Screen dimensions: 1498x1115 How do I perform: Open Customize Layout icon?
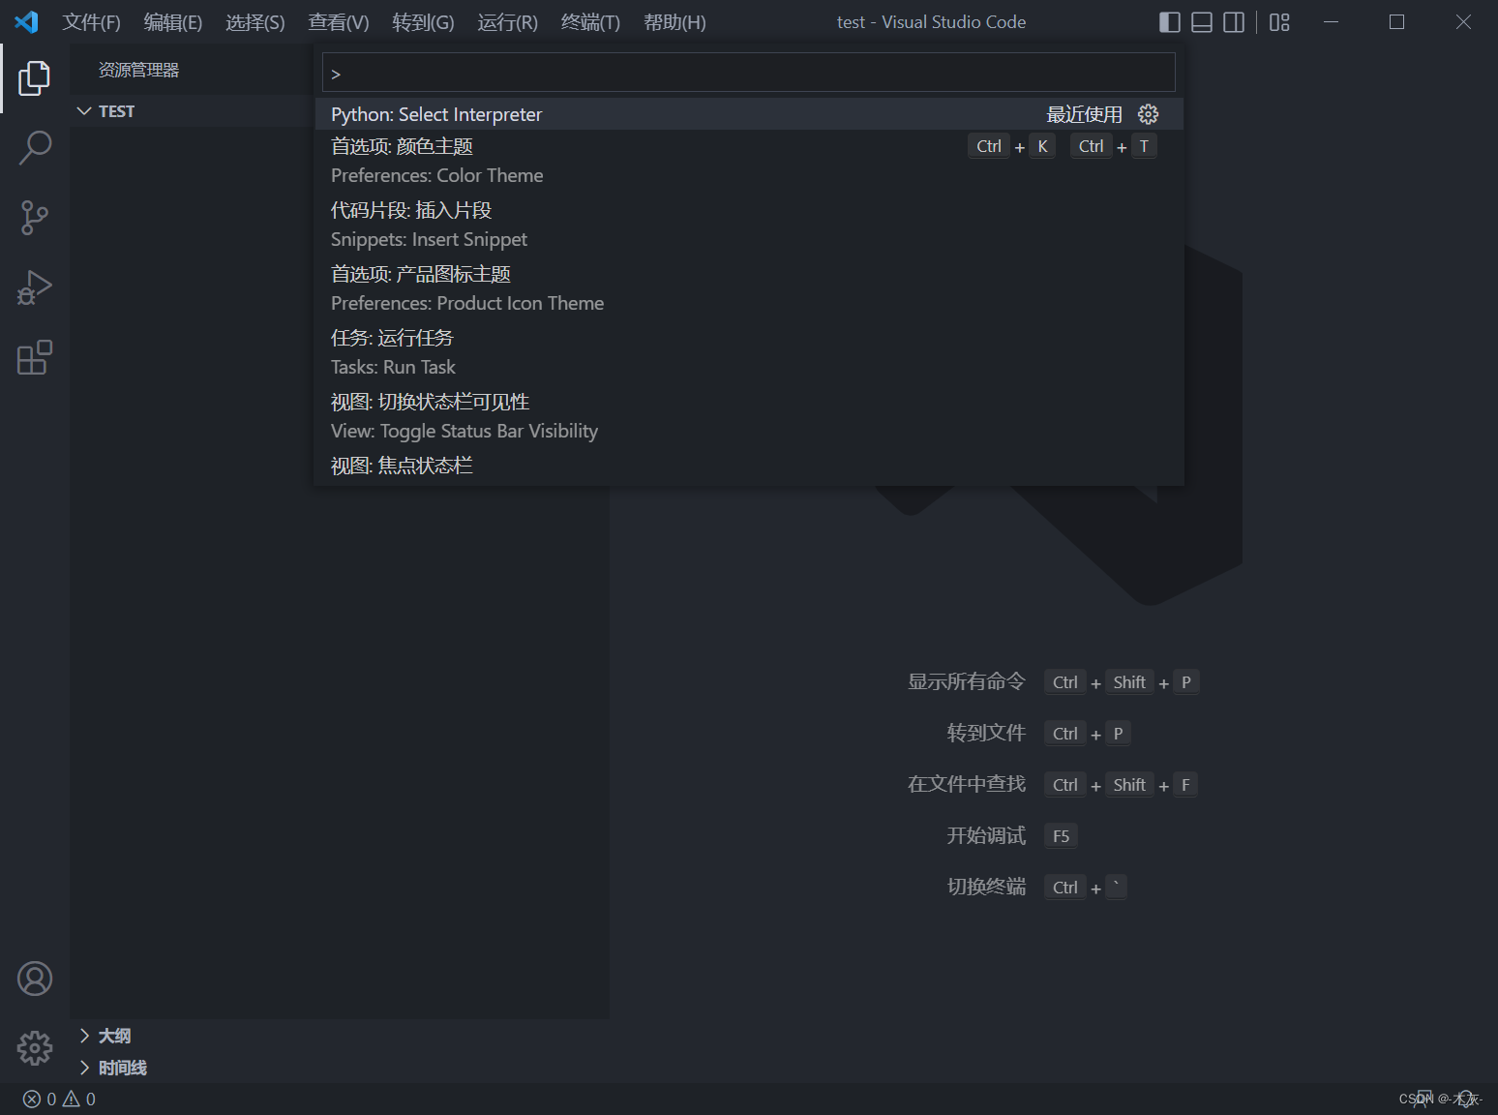tap(1279, 22)
